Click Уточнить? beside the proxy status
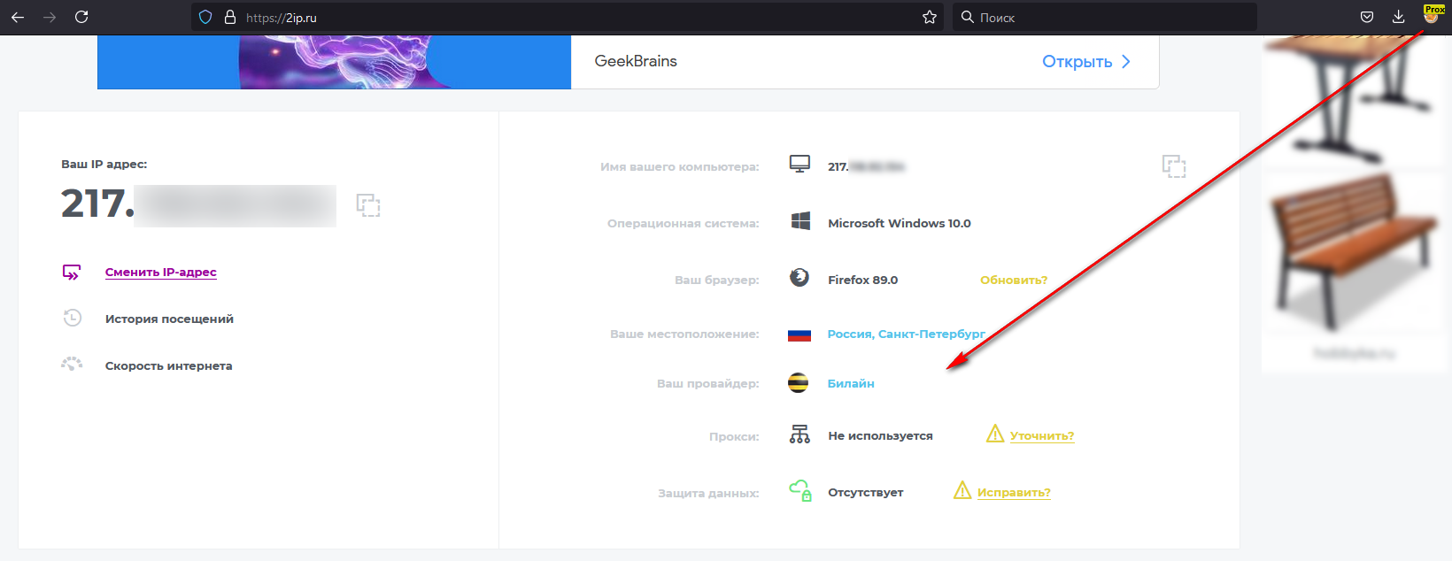Viewport: 1452px width, 561px height. pos(1041,436)
